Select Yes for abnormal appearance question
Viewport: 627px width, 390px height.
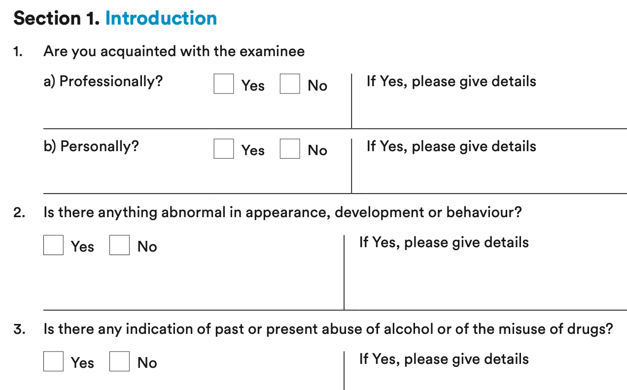click(x=53, y=245)
